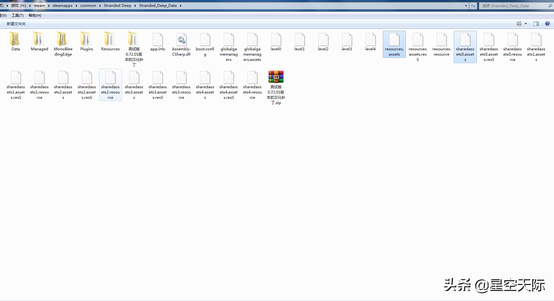Open the 工具(T) menu
The height and width of the screenshot is (301, 554).
click(x=17, y=15)
